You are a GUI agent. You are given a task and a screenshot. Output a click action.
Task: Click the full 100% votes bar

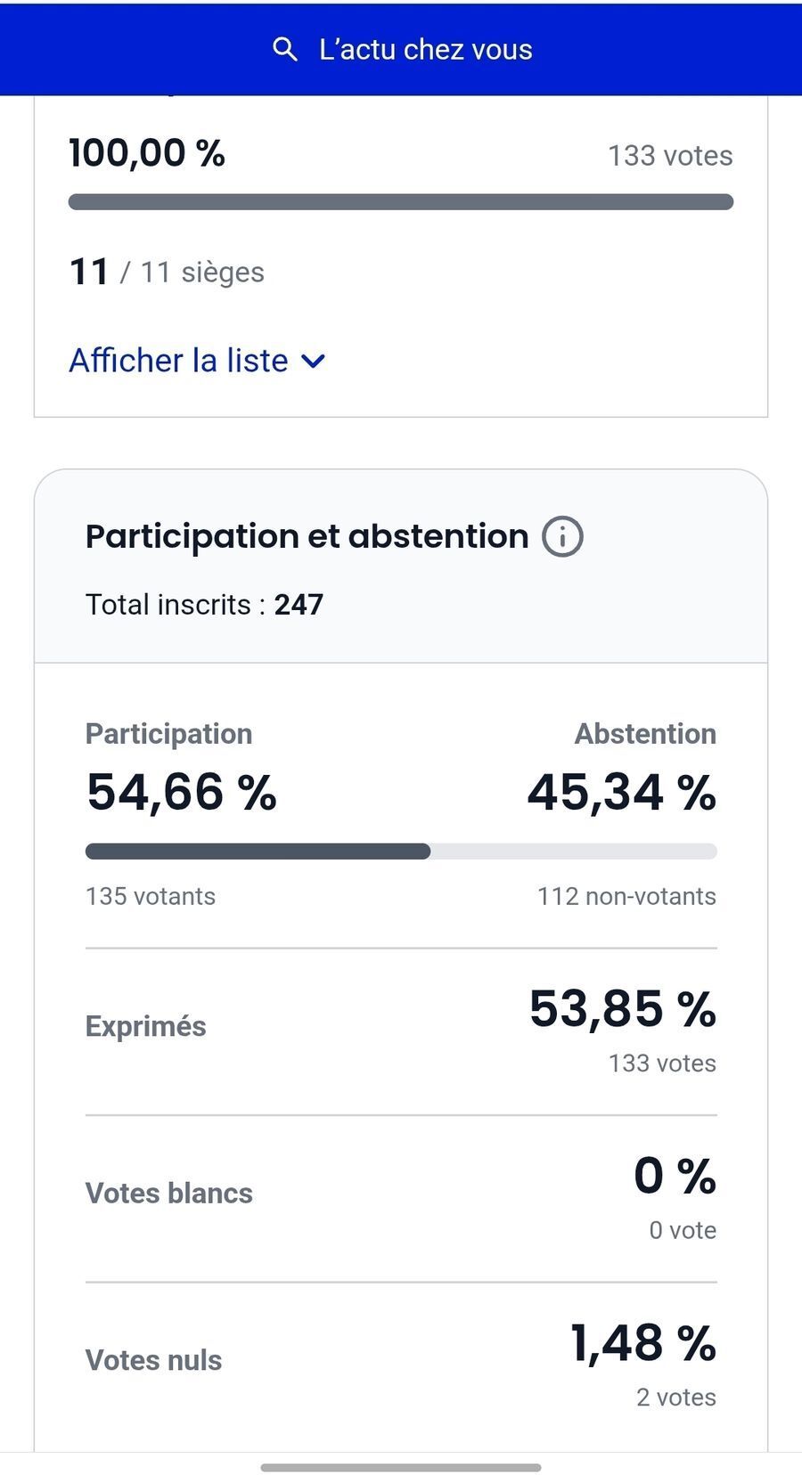click(x=400, y=202)
